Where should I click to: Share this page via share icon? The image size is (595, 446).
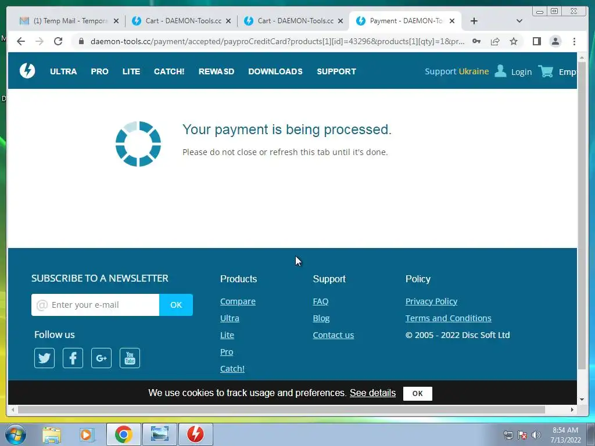pyautogui.click(x=495, y=41)
